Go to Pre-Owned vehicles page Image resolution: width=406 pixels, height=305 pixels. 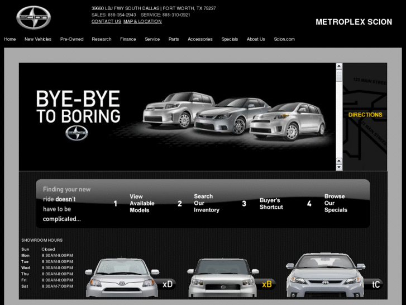click(71, 39)
